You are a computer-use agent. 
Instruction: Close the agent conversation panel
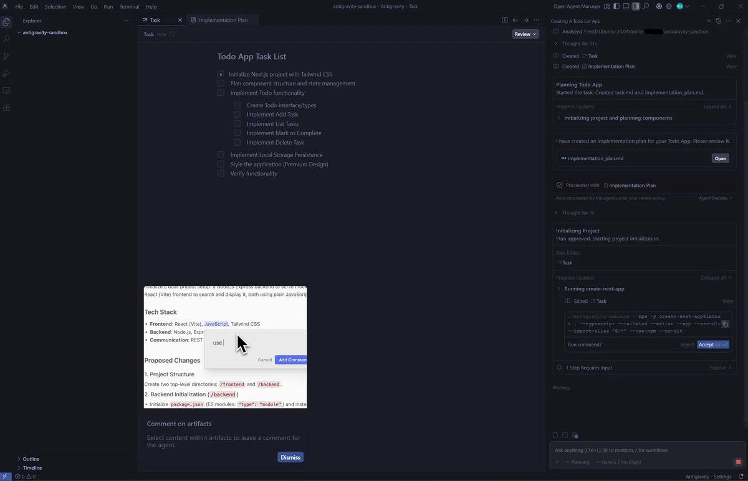pos(738,21)
